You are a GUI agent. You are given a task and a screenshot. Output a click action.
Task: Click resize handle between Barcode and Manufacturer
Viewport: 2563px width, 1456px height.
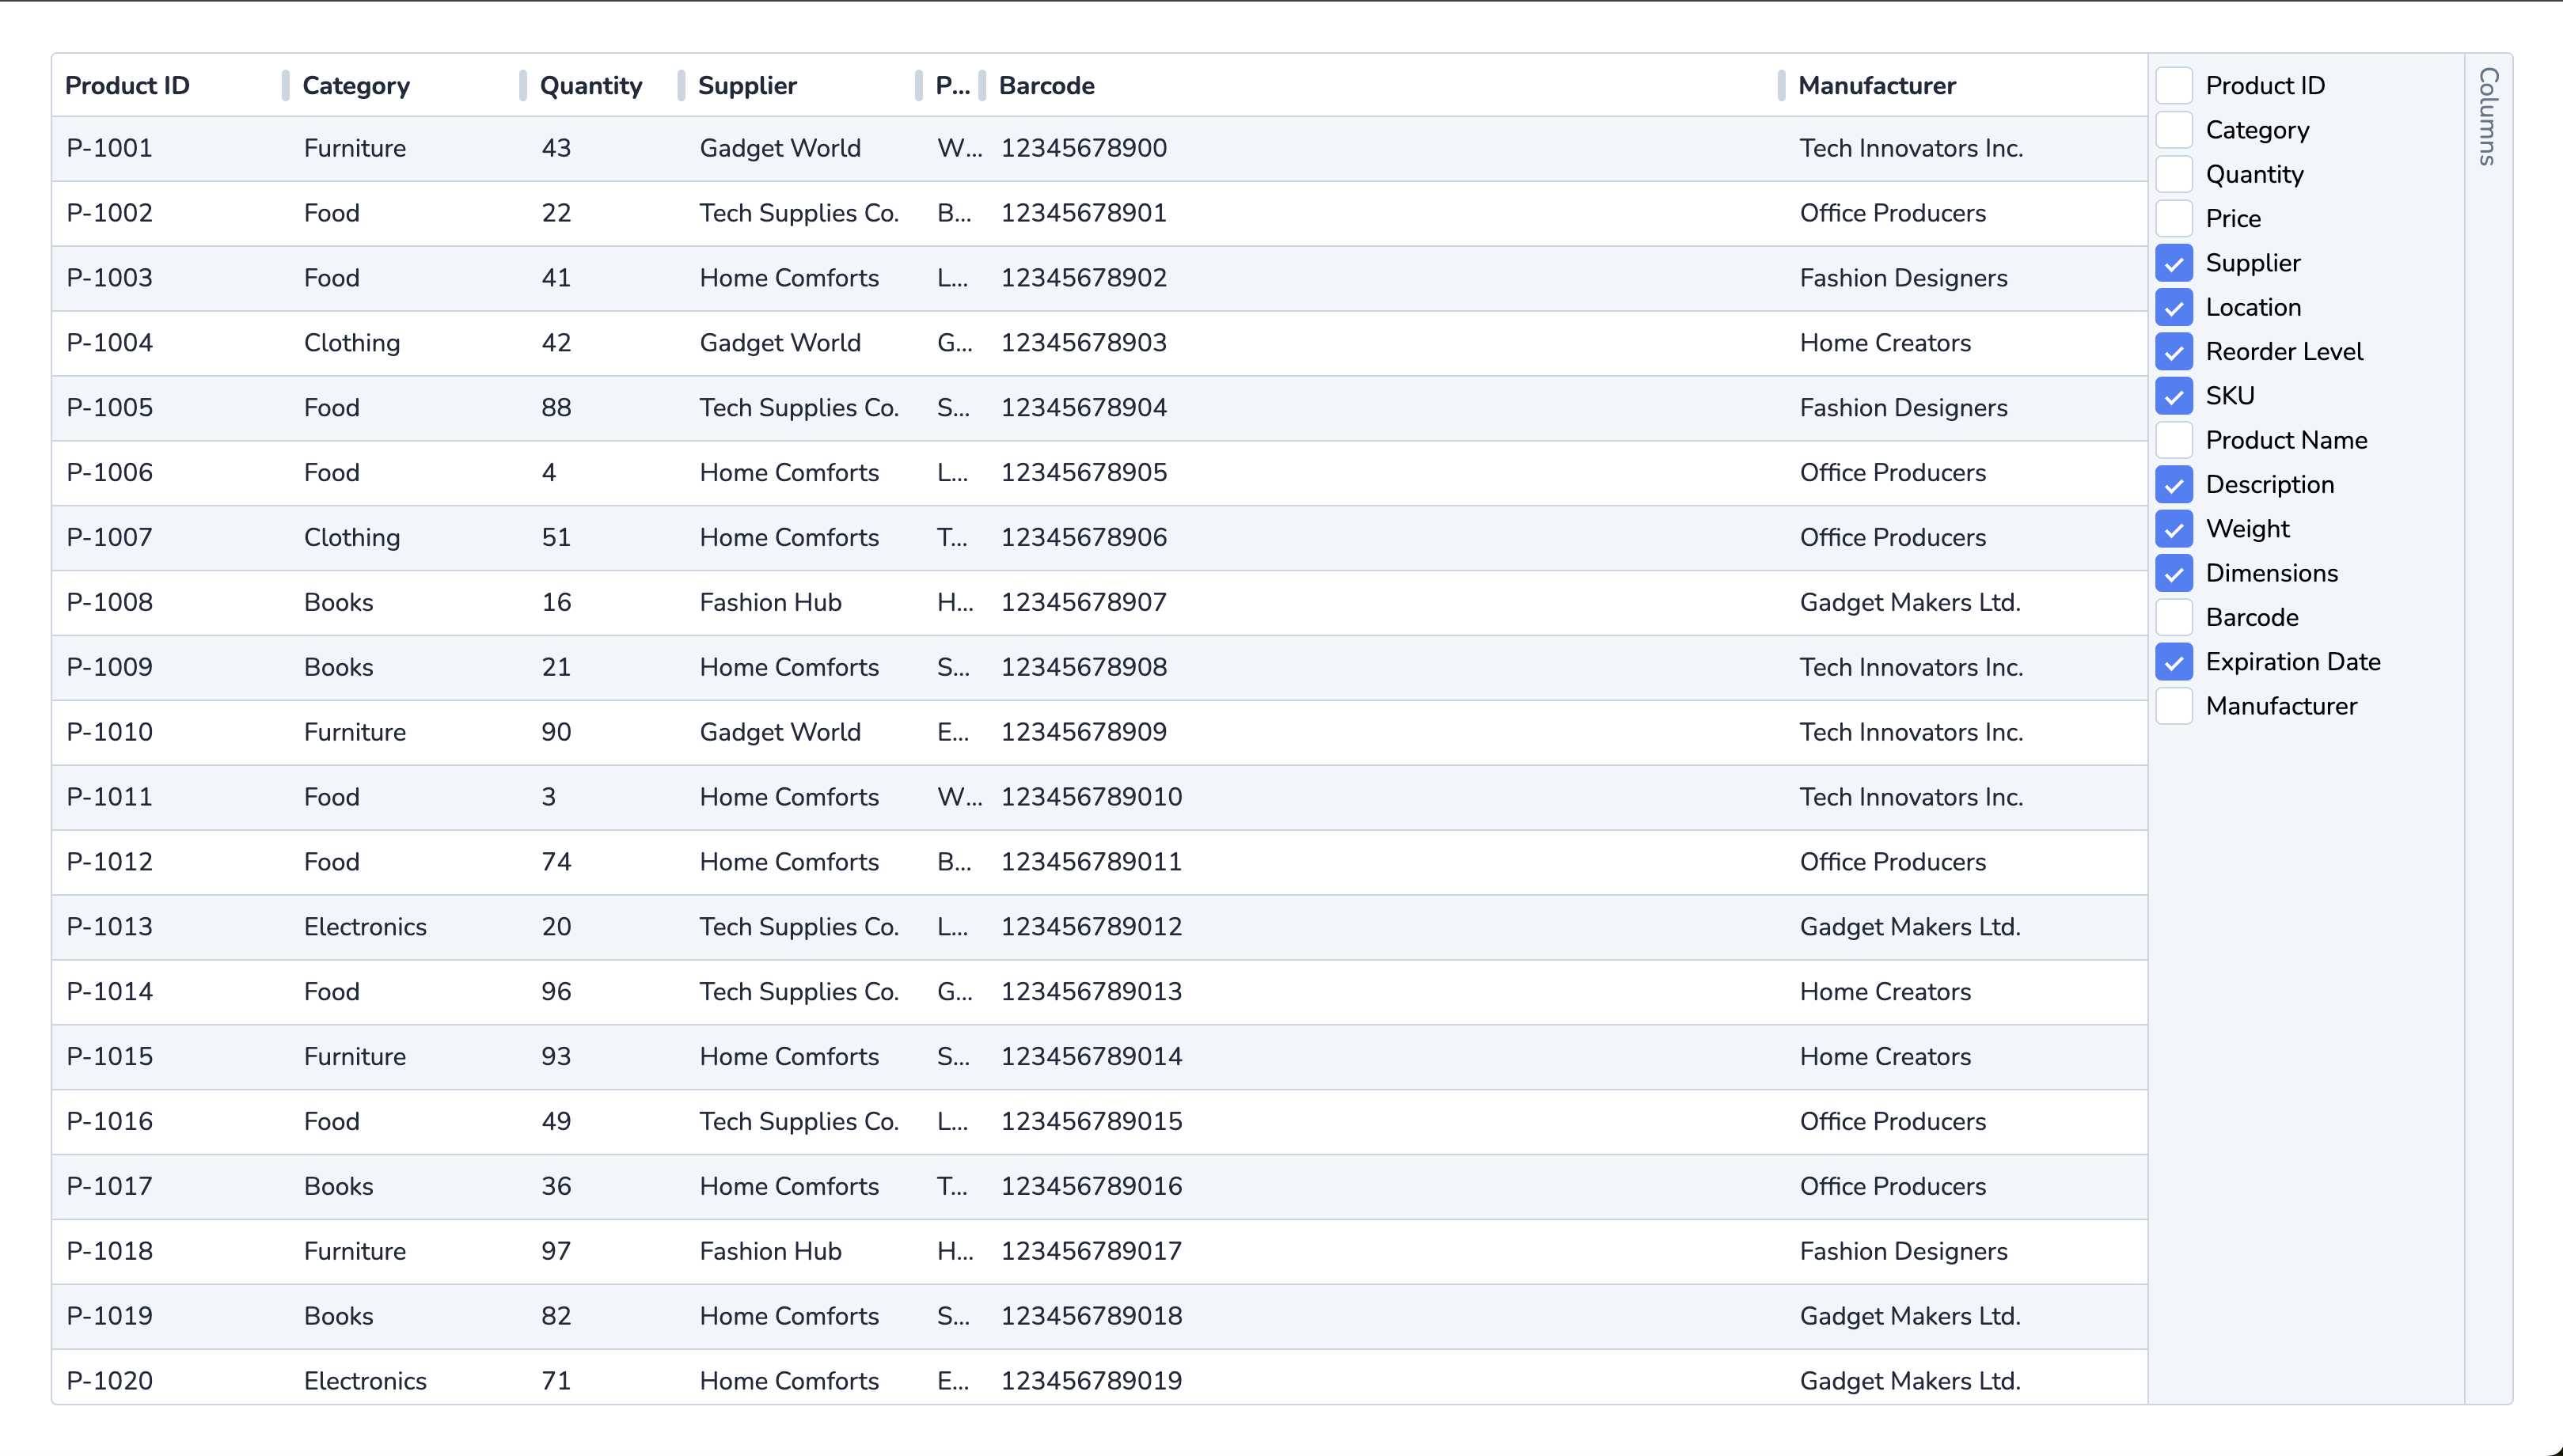[1780, 86]
